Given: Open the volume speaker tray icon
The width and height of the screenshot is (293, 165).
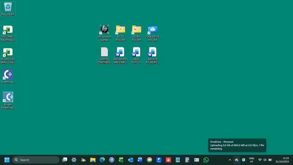Looking at the screenshot, I should tap(265, 160).
